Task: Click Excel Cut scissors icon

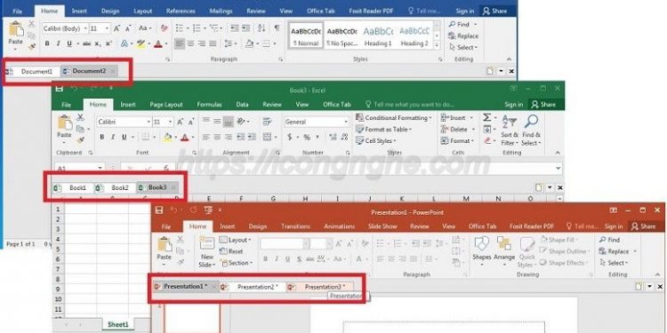Action: pyautogui.click(x=80, y=117)
